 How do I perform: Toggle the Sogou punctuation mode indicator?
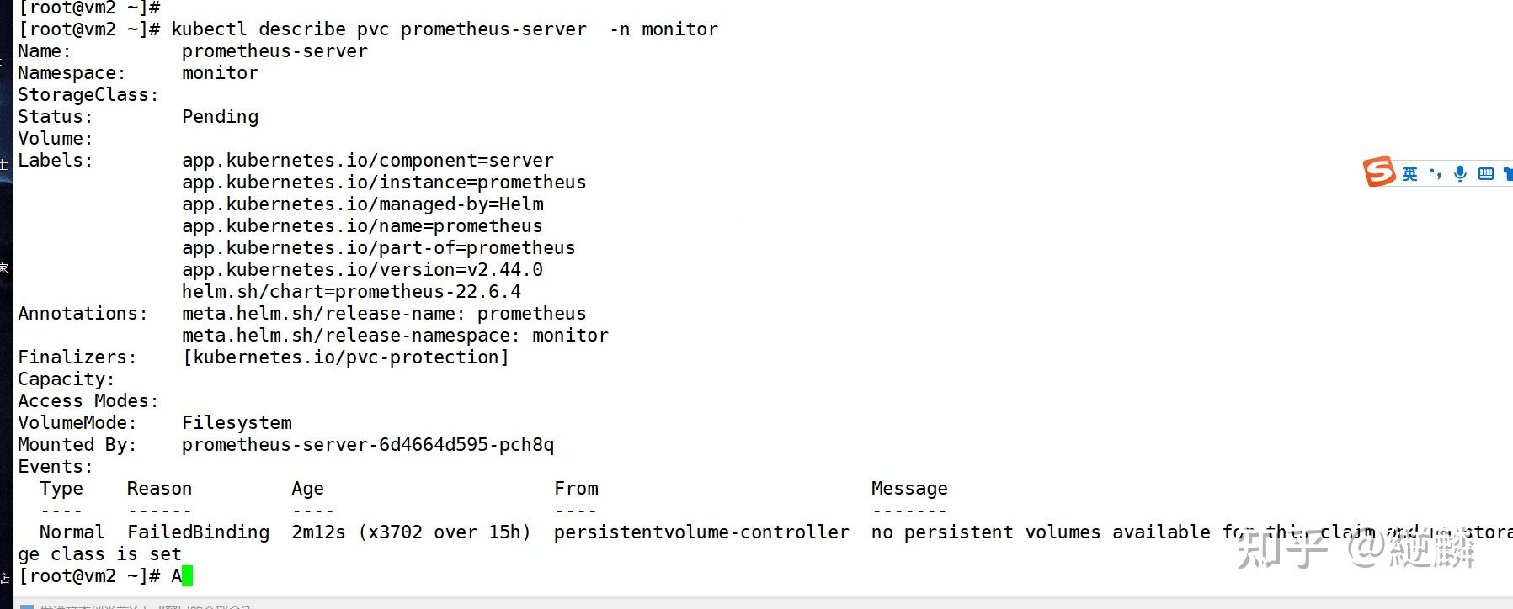(1436, 173)
